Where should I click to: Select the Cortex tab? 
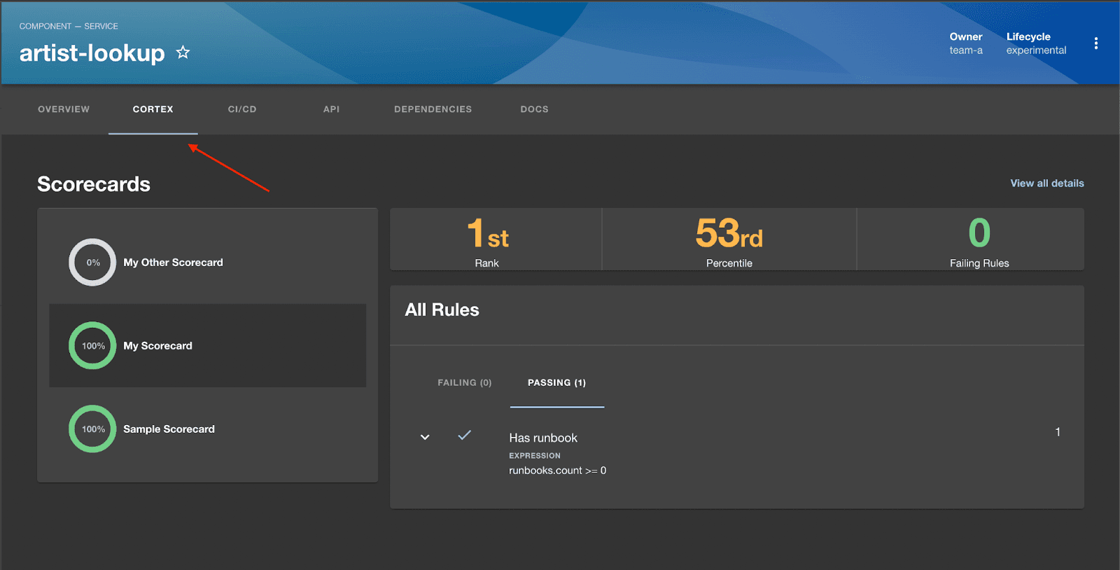153,109
